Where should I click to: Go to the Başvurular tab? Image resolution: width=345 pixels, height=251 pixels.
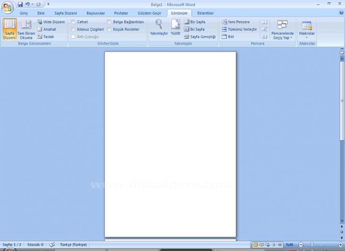[x=96, y=13]
